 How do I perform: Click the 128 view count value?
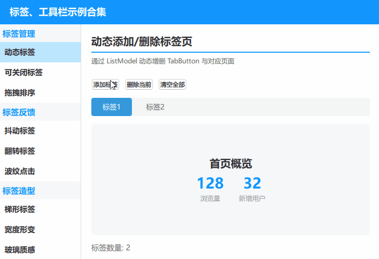click(210, 183)
